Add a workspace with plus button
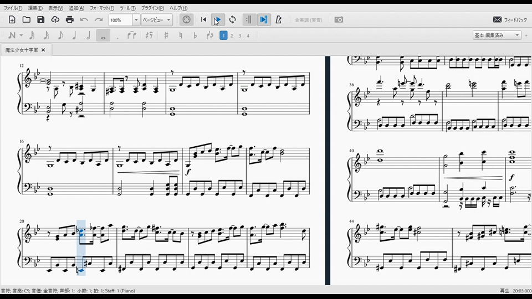This screenshot has height=299, width=532. click(x=526, y=35)
